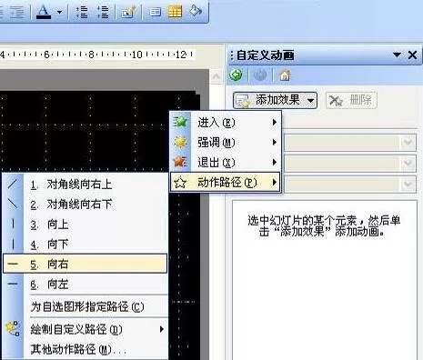Open the 强调 (M) submenu
Screen dimensions: 423x360
click(226, 142)
